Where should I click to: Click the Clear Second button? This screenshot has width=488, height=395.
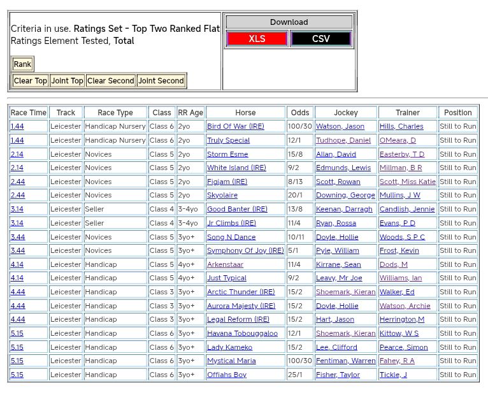pos(111,81)
